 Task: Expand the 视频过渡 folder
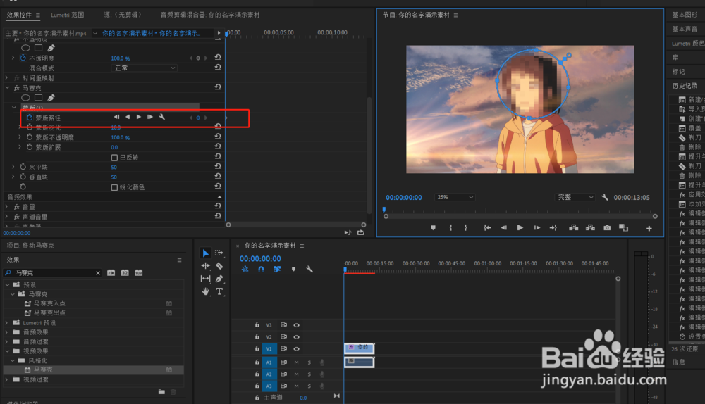7,379
